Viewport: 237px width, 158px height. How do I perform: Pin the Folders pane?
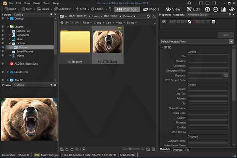[x=51, y=15]
